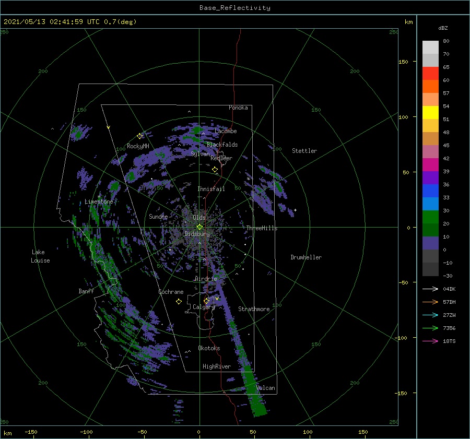The height and width of the screenshot is (439, 470).
Task: Click the Sylvan label
Action: pyautogui.click(x=200, y=154)
